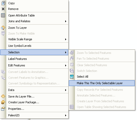Image resolution: width=137 pixels, height=120 pixels.
Task: Click the Save As Layer File diamond icon
Action: (3, 96)
